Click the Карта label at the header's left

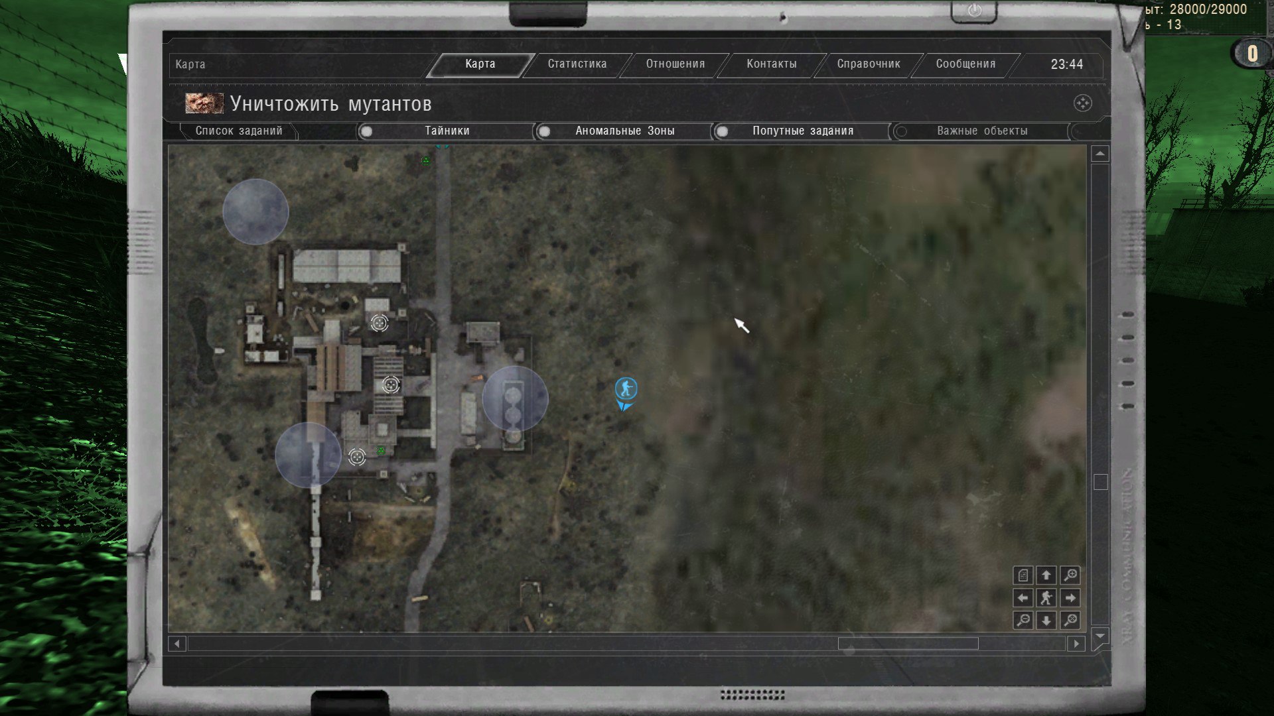[x=190, y=64]
